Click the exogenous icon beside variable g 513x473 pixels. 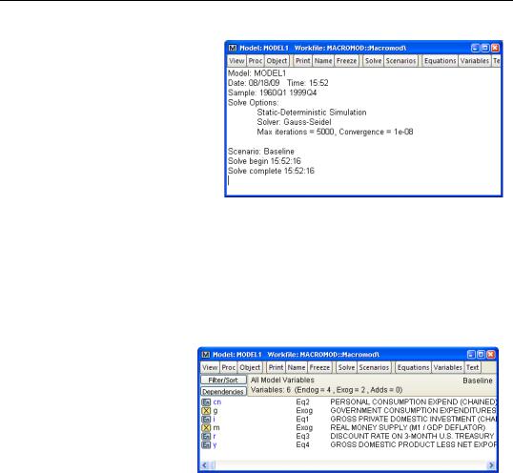pos(206,411)
